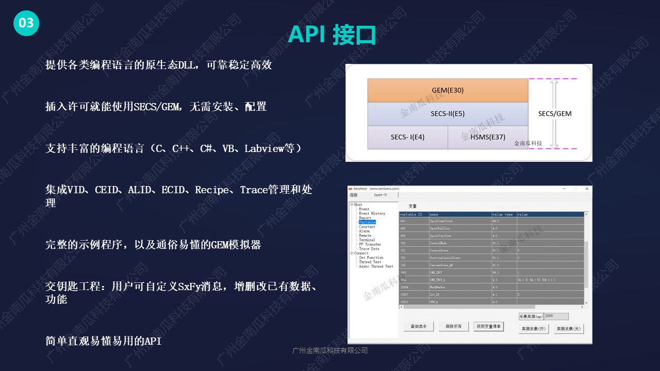Open the 连接 menu
The height and width of the screenshot is (371, 660).
click(353, 195)
